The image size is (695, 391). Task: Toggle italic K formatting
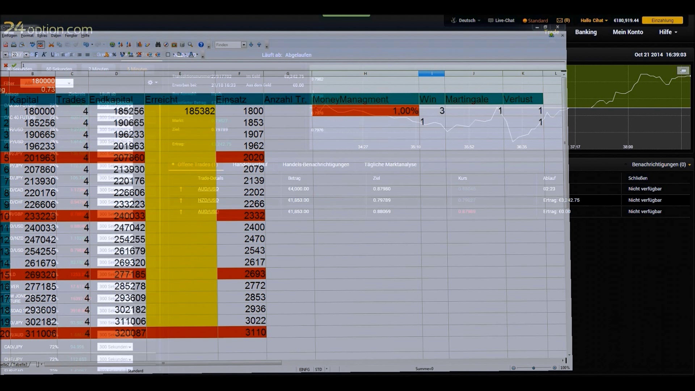tap(44, 55)
